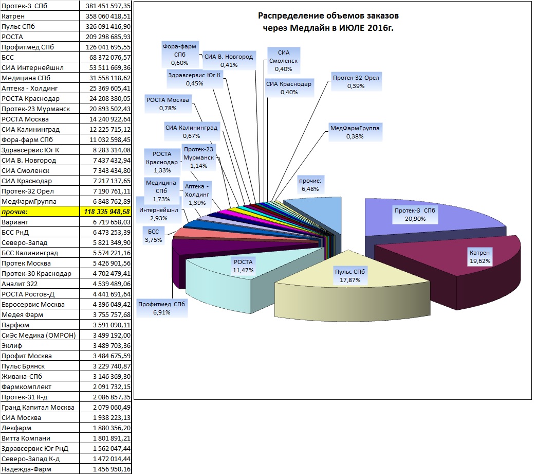
Task: Click the "Пульс СПб 17,87%" chart data label
Action: point(349,276)
